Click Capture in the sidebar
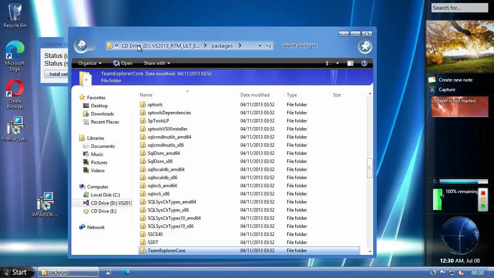 [447, 90]
